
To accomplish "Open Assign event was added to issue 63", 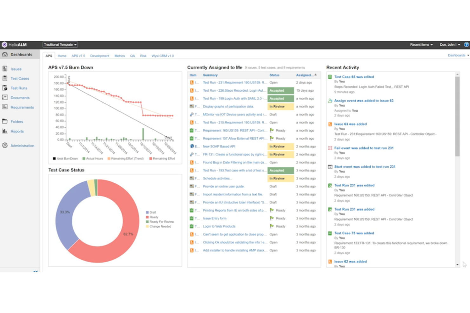I will point(364,101).
